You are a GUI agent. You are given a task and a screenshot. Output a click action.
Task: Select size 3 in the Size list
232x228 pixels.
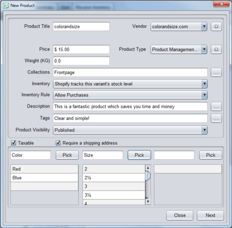(114, 186)
